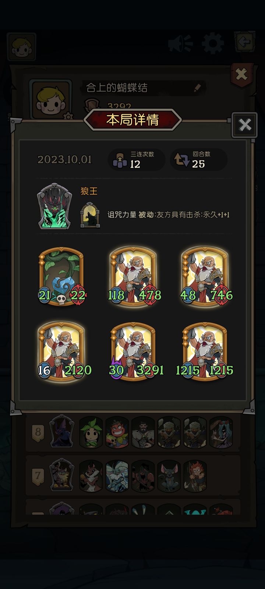Screen dimensions: 265x589
Task: Tap the 回合数 round count arrows icon
Action: coord(181,160)
